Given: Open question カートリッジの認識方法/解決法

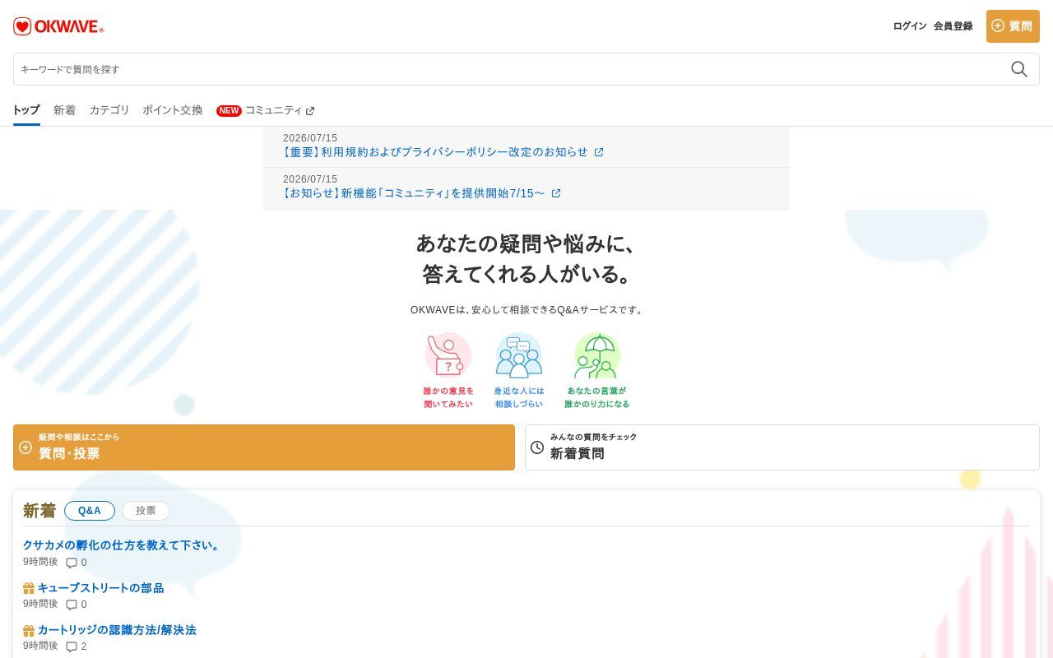Looking at the screenshot, I should [x=117, y=630].
